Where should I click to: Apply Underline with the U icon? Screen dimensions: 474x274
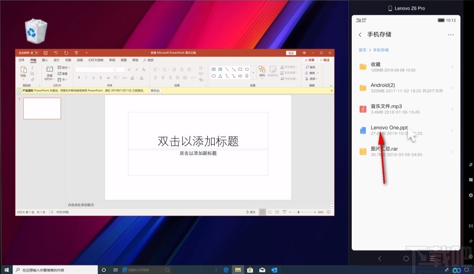coord(93,78)
